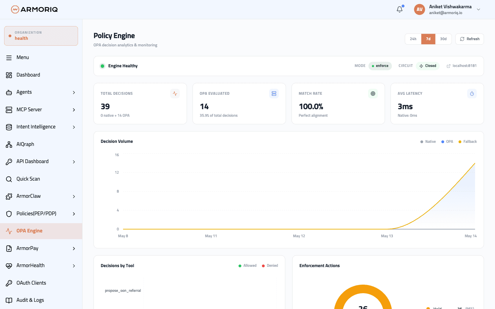
Task: Expand the Agents submenu chevron
Action: (x=74, y=92)
